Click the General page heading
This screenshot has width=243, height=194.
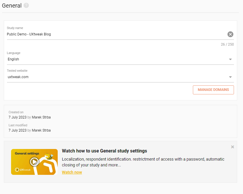click(12, 6)
